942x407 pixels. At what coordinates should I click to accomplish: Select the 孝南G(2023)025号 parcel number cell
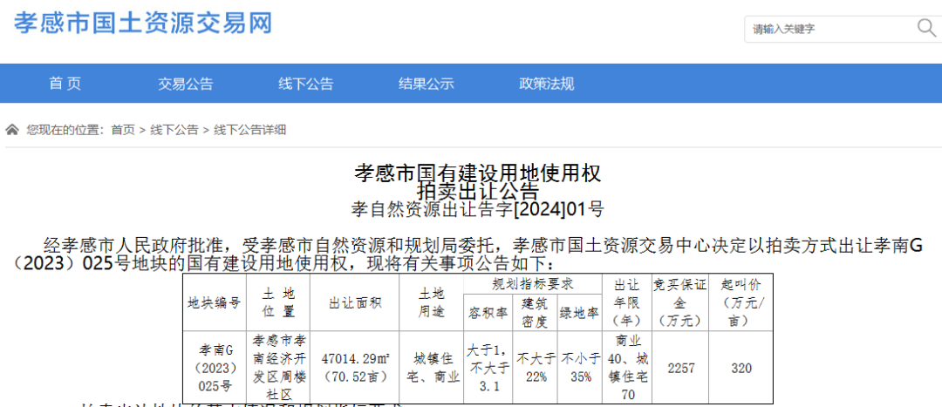click(x=214, y=367)
